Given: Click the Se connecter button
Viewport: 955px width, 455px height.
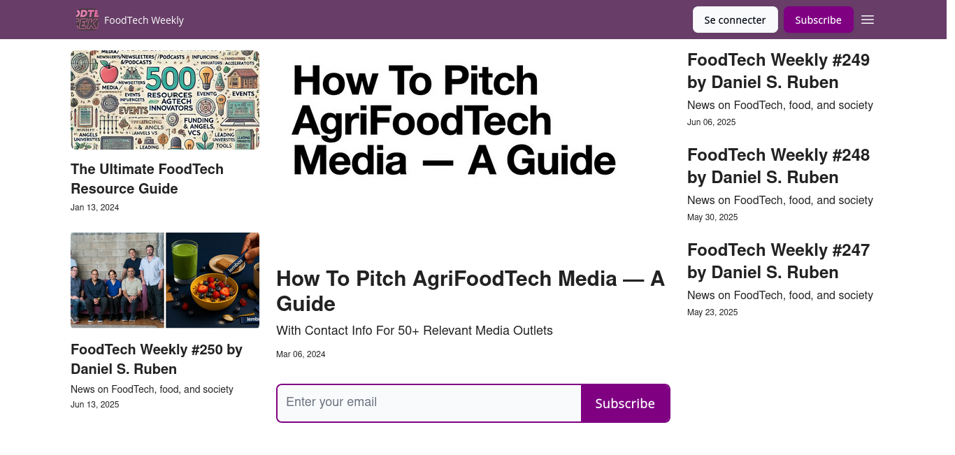Looking at the screenshot, I should (x=735, y=20).
